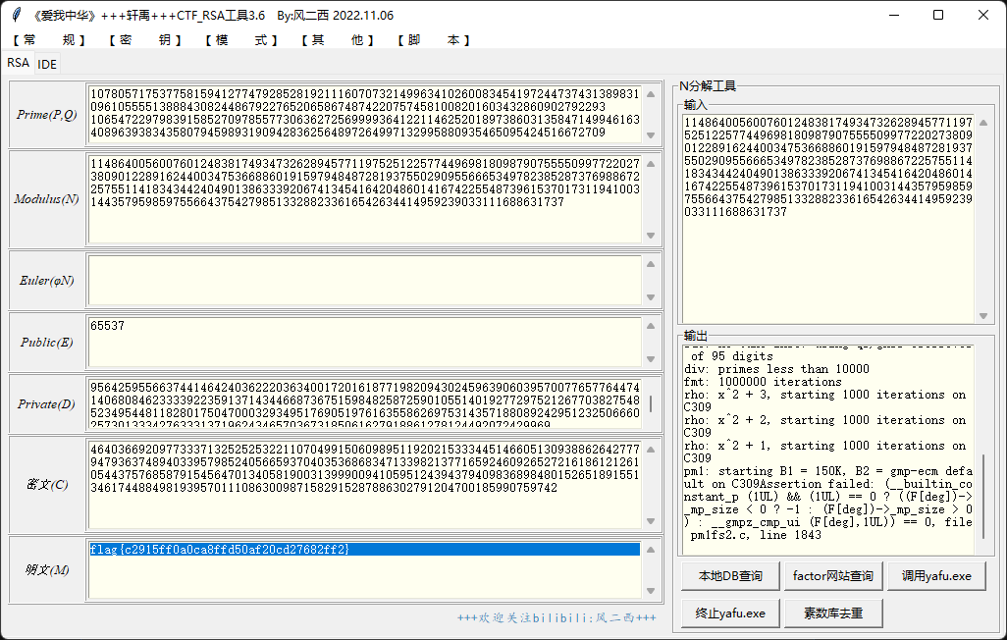Image resolution: width=1007 pixels, height=640 pixels.
Task: Maximize the CTF_RSA tool window
Action: click(x=938, y=15)
